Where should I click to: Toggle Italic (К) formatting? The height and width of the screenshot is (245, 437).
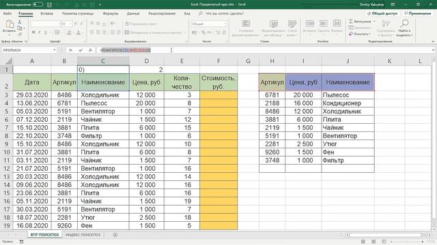click(40, 33)
